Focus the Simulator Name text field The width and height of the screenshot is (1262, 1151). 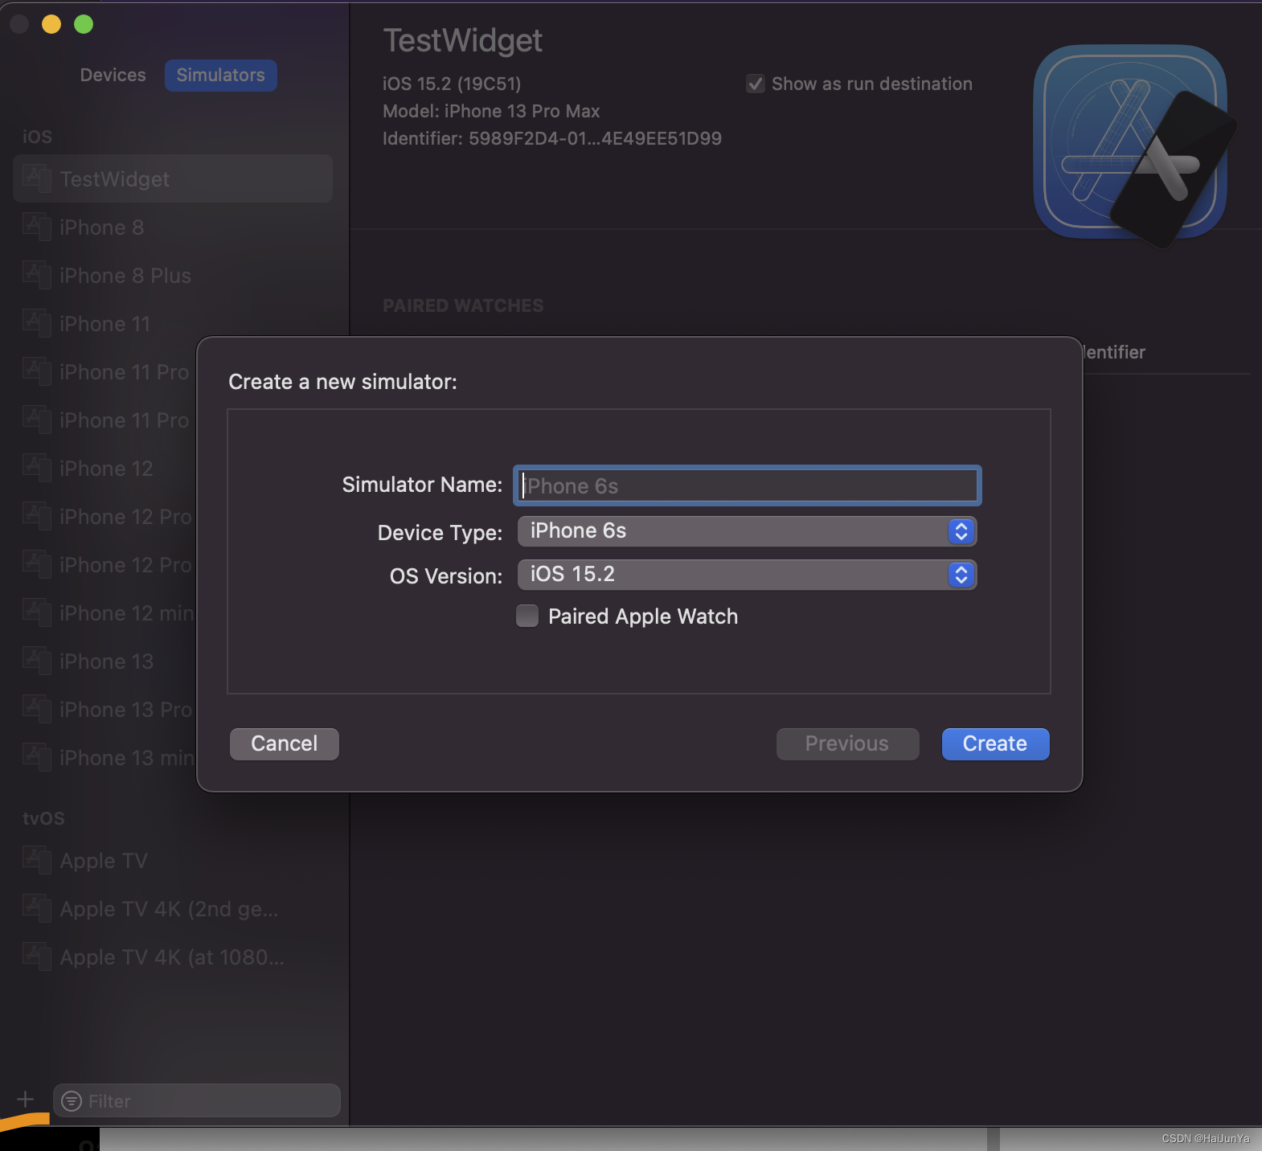coord(748,485)
